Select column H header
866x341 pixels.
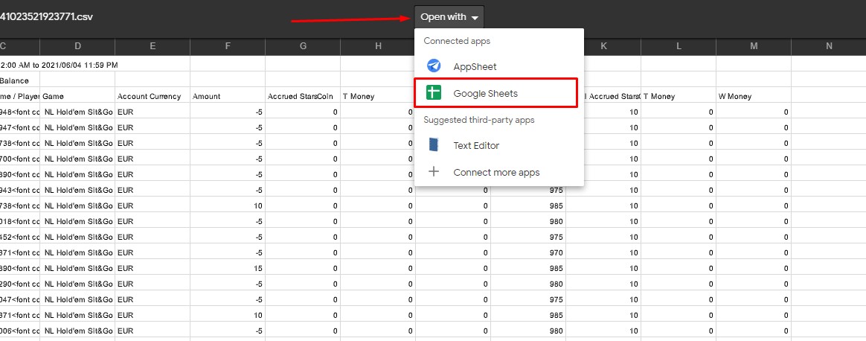(378, 46)
